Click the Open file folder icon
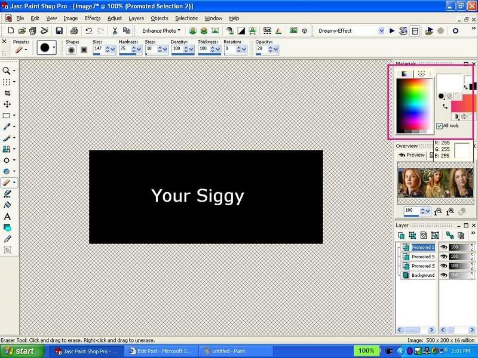The height and width of the screenshot is (358, 478). pyautogui.click(x=22, y=30)
